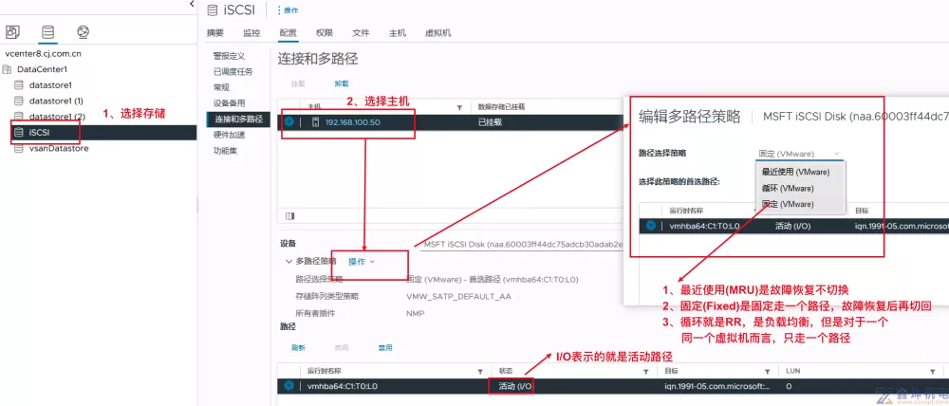This screenshot has height=406, width=949.
Task: Switch to the 文件 tab
Action: (361, 32)
